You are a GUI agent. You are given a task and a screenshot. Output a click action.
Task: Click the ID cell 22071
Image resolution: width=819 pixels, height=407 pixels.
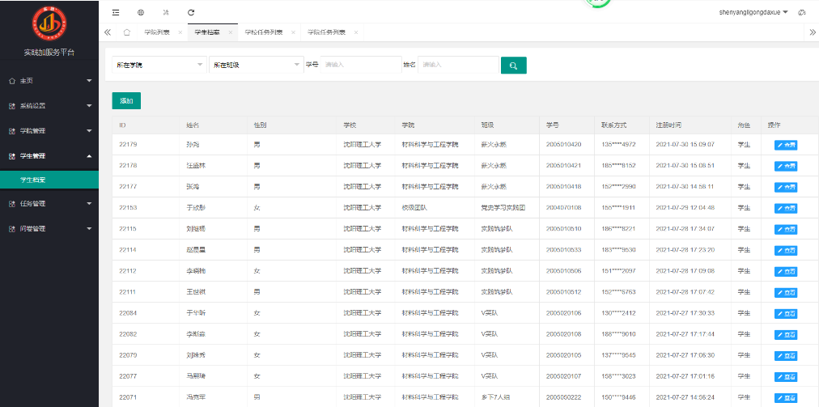[128, 397]
